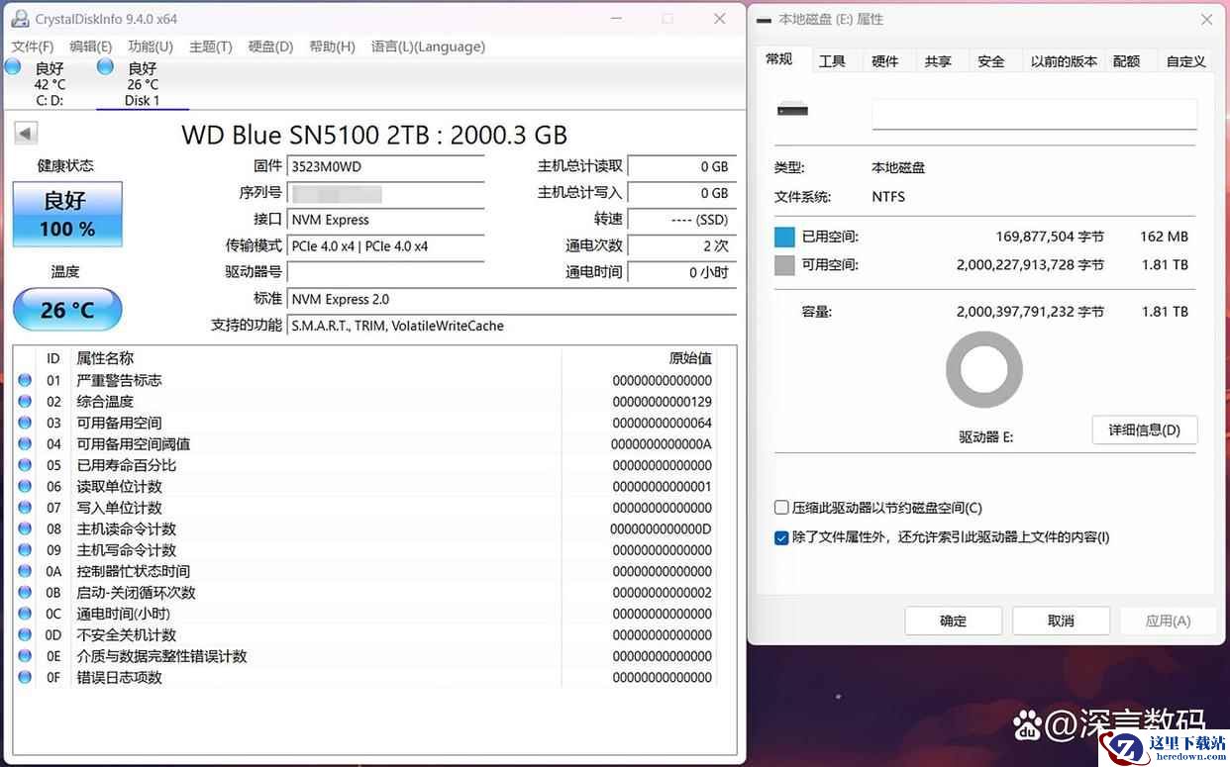Open the 功能(U) menu
Image resolution: width=1230 pixels, height=767 pixels.
click(x=150, y=47)
